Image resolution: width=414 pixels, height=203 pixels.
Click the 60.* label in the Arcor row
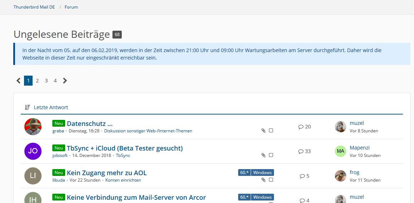pyautogui.click(x=245, y=197)
